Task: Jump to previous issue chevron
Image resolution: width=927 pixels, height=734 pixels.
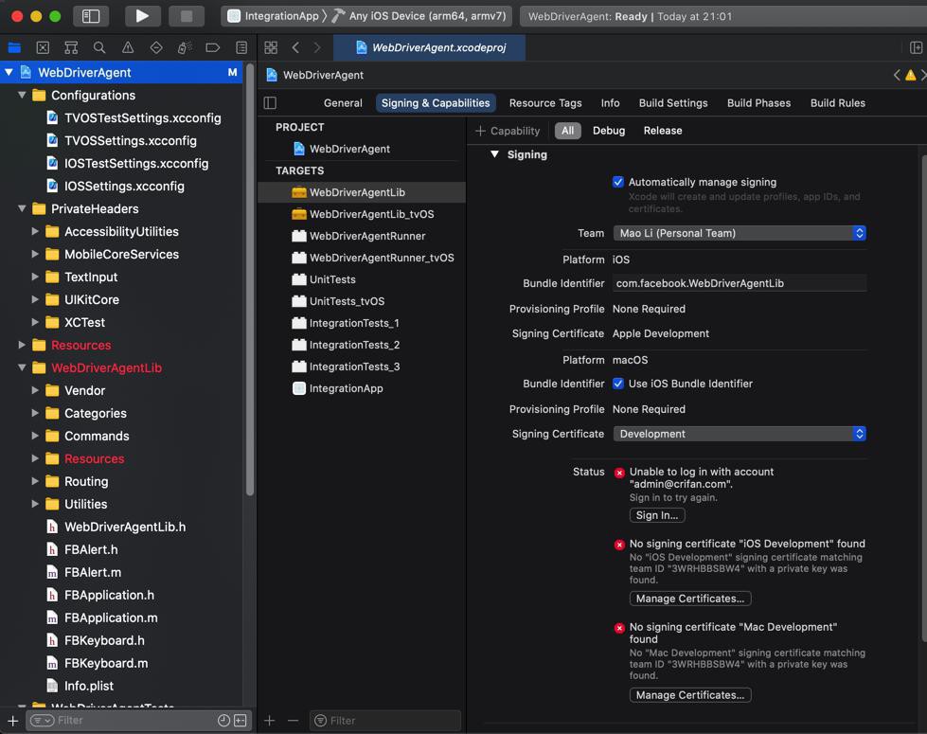Action: [897, 75]
